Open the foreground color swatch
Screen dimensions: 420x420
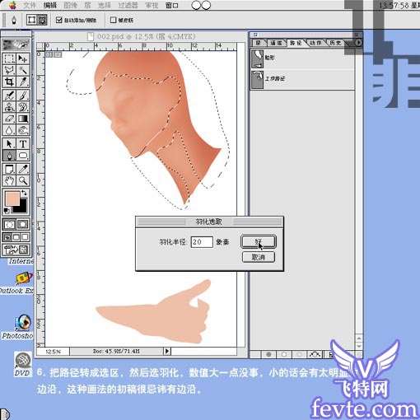(12, 198)
